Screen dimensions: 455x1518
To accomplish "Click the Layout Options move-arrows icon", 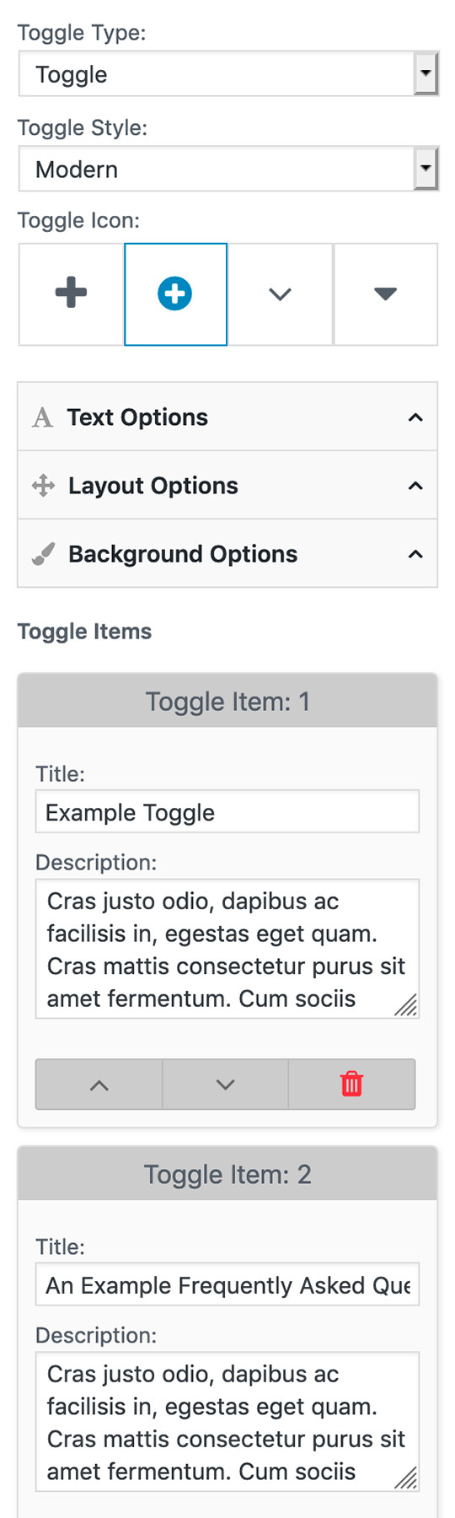I will pyautogui.click(x=43, y=486).
